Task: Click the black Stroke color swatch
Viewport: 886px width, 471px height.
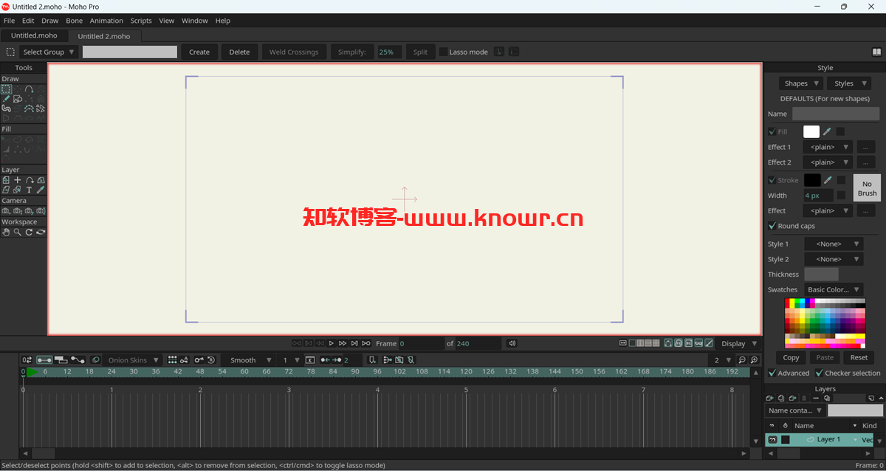Action: (x=812, y=180)
